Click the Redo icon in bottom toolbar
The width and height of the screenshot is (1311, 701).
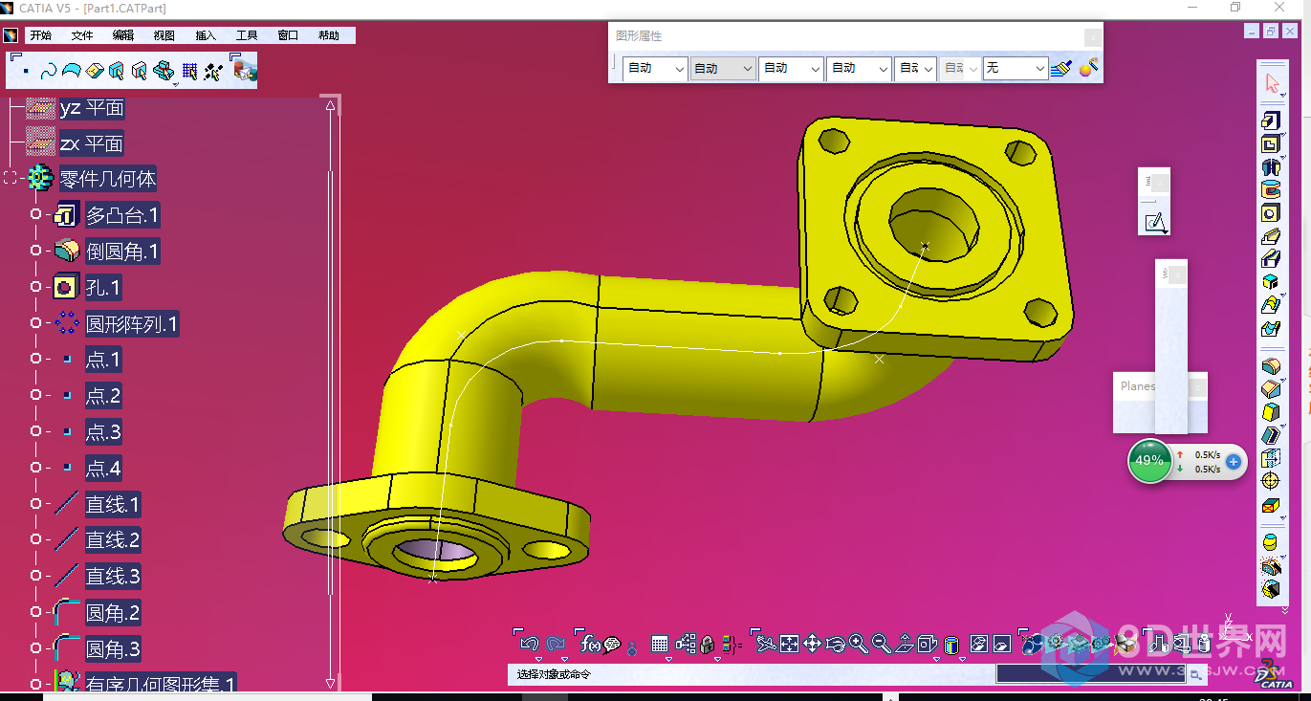556,644
